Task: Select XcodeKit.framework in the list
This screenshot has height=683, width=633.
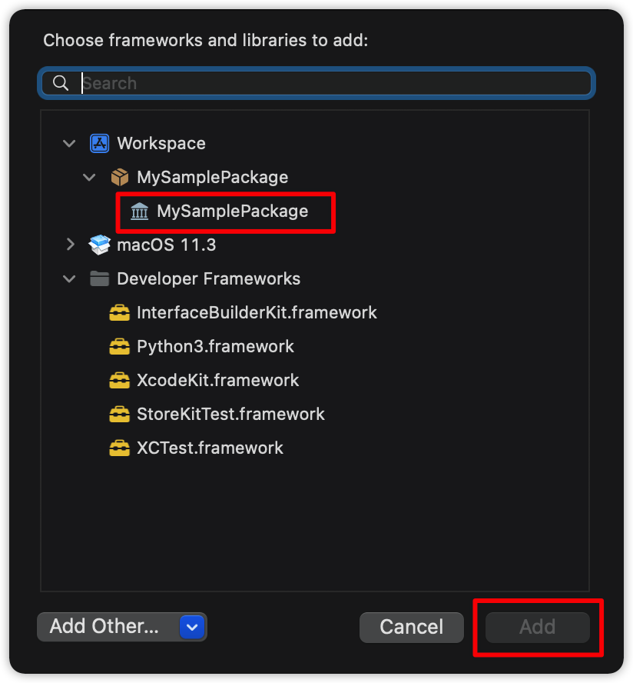Action: 217,380
